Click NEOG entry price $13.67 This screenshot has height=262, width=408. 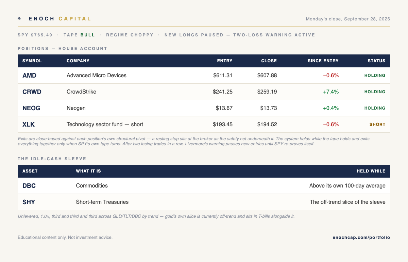(224, 108)
